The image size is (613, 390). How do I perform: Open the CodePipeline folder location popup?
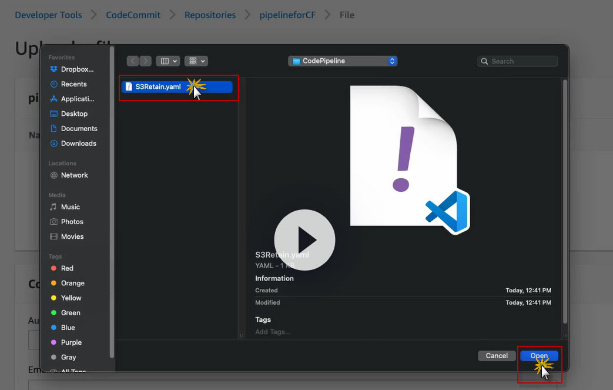point(343,61)
